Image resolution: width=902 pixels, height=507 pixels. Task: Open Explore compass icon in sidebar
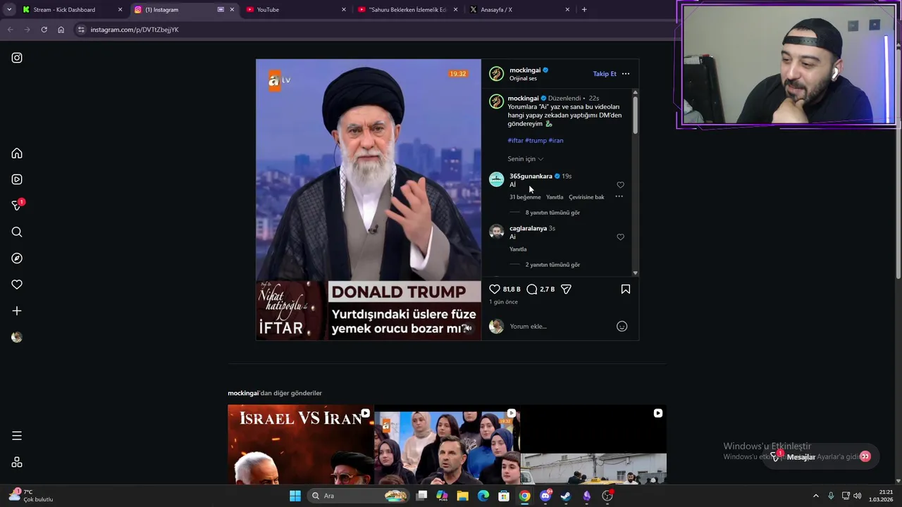click(x=17, y=258)
